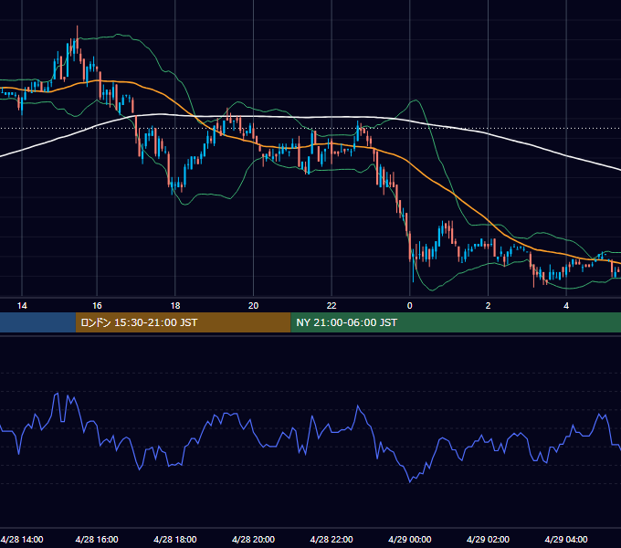Click the 14 hour axis label

point(22,306)
